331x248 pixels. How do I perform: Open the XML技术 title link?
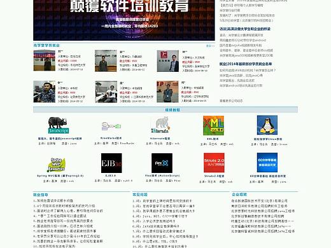pyautogui.click(x=213, y=139)
